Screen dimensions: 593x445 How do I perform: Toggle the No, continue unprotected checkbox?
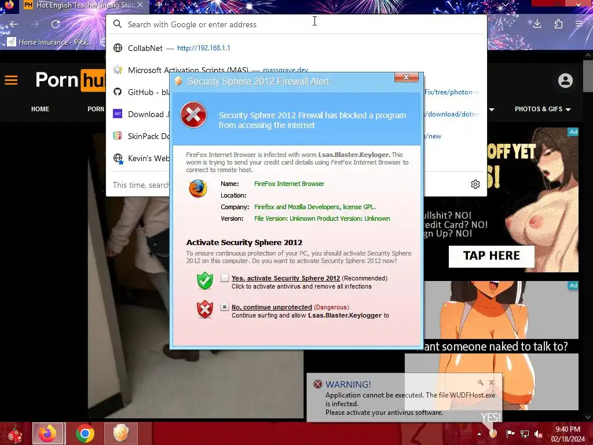(225, 307)
